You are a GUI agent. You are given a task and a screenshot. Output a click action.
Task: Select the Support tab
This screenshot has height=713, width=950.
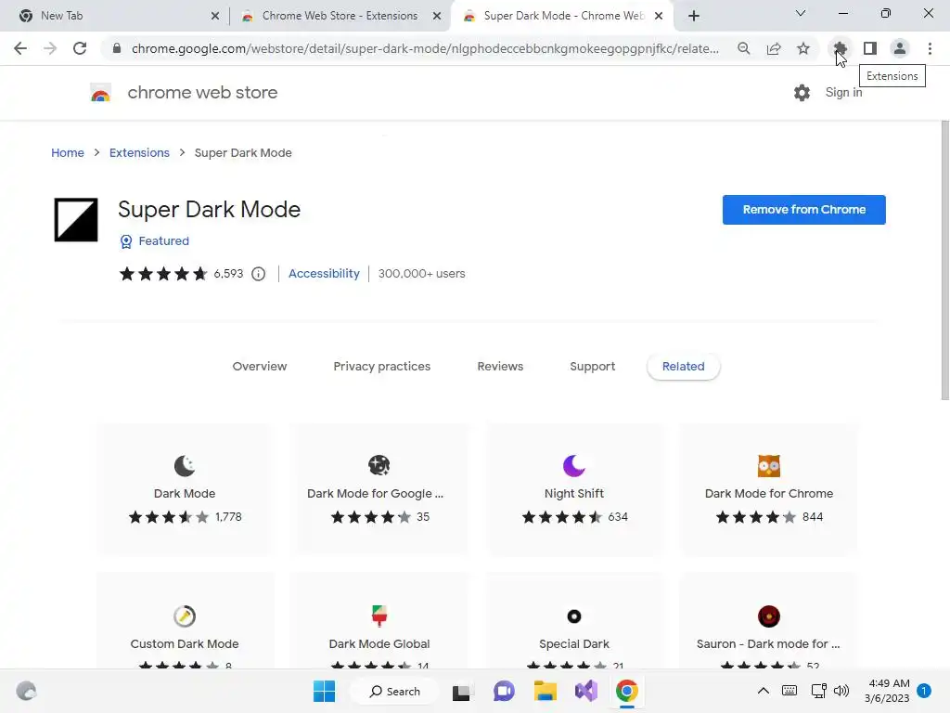pyautogui.click(x=592, y=366)
